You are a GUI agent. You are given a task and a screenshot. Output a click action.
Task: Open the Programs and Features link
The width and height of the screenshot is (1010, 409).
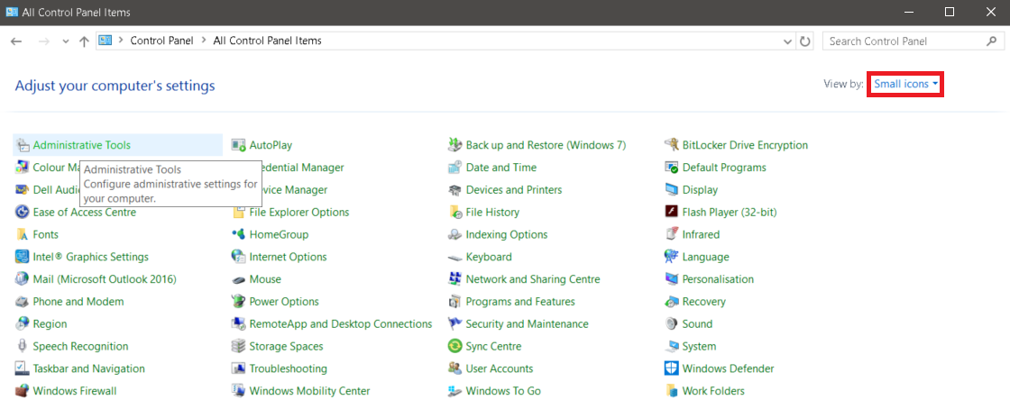519,302
